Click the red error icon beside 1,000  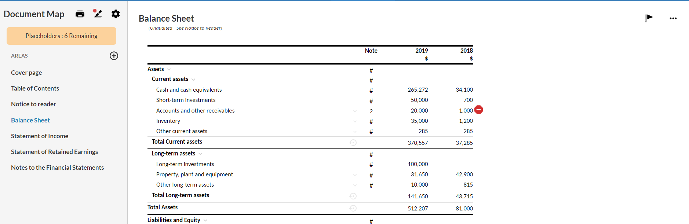479,110
